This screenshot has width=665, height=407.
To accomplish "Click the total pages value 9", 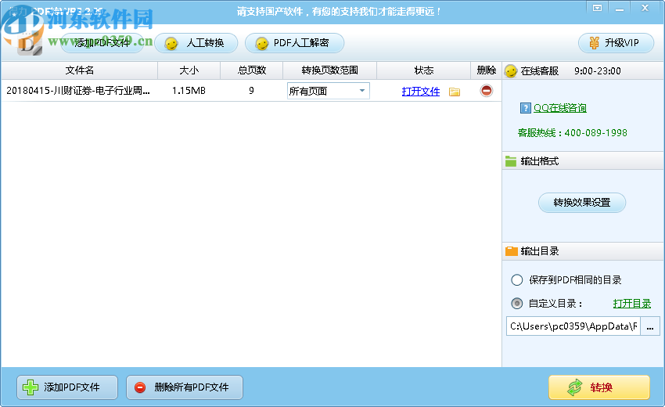I will pos(251,90).
